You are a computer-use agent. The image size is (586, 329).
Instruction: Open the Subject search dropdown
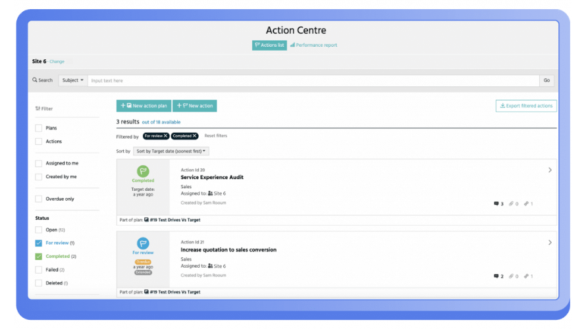coord(73,80)
